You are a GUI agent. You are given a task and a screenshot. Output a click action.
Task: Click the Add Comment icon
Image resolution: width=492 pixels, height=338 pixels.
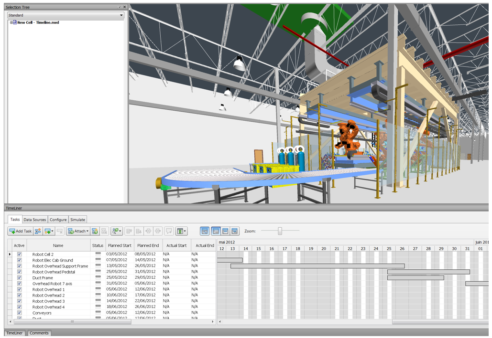(x=169, y=231)
